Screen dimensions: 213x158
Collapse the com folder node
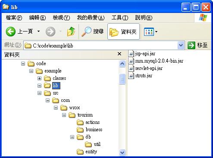point(47,100)
